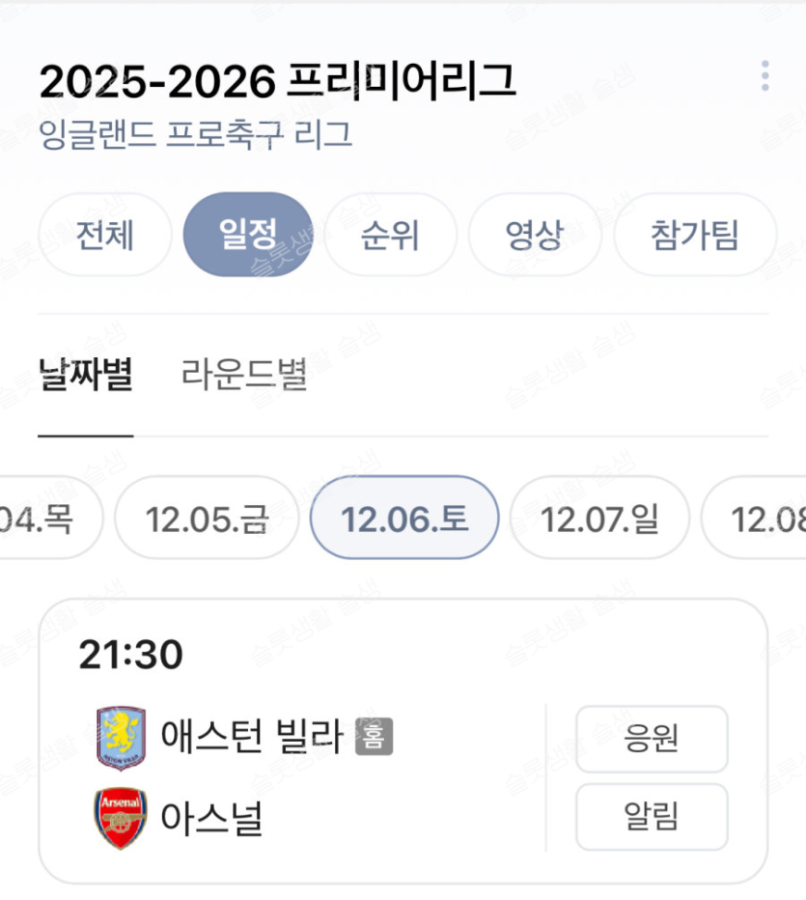Switch to the 순위 standings tab
This screenshot has height=900, width=806.
click(x=390, y=236)
